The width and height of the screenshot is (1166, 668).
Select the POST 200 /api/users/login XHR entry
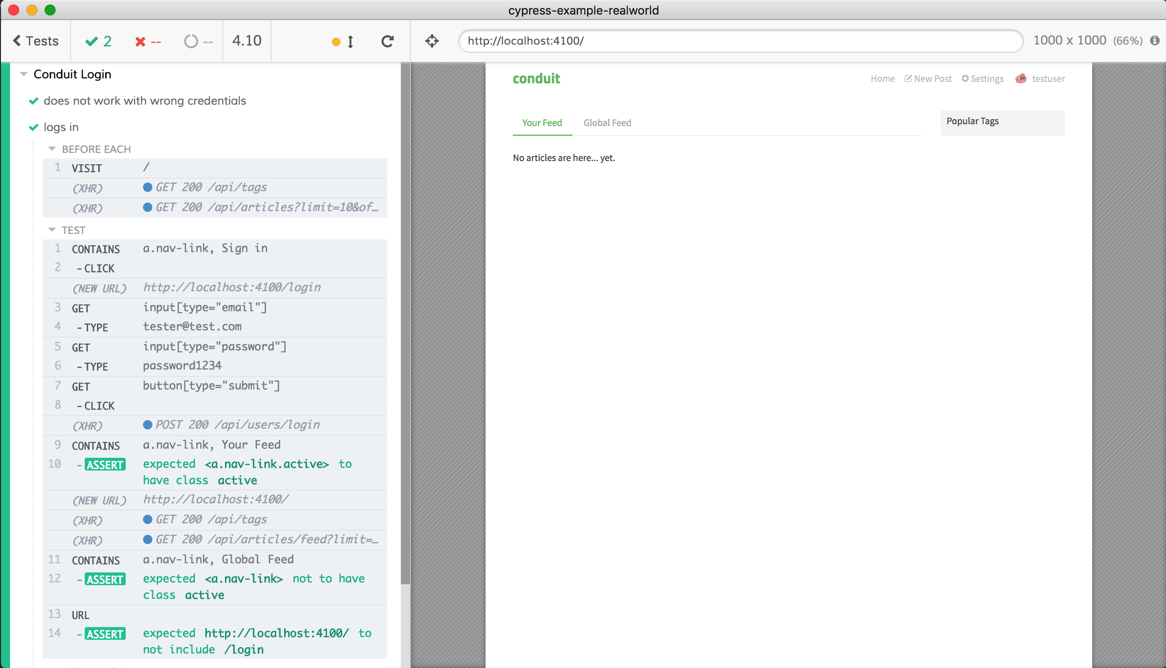[x=237, y=425]
